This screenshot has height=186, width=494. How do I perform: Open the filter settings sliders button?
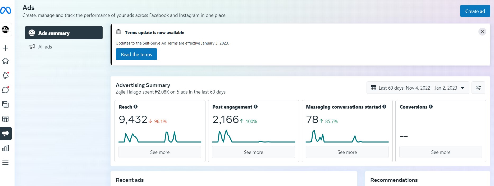click(478, 88)
